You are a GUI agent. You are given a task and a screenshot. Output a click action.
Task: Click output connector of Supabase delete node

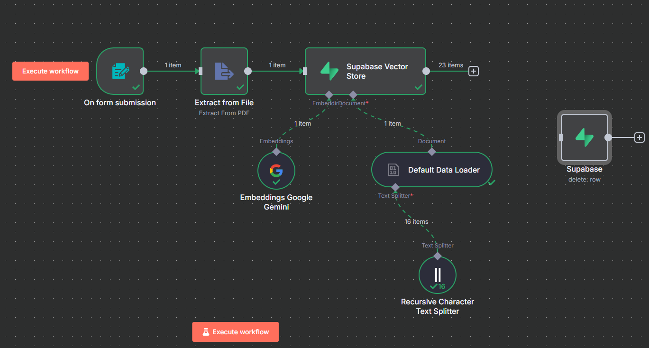(x=608, y=137)
